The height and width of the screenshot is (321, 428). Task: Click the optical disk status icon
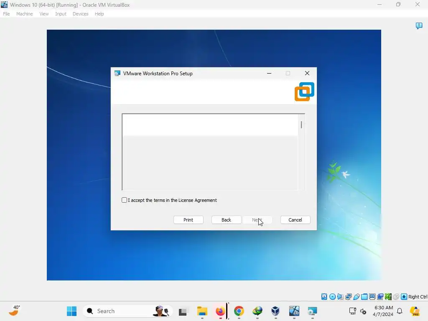tap(332, 297)
